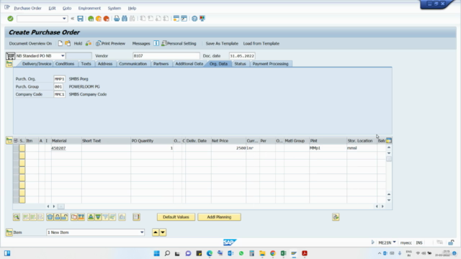The height and width of the screenshot is (259, 461).
Task: Click the Save floppy disk icon
Action: click(x=80, y=19)
